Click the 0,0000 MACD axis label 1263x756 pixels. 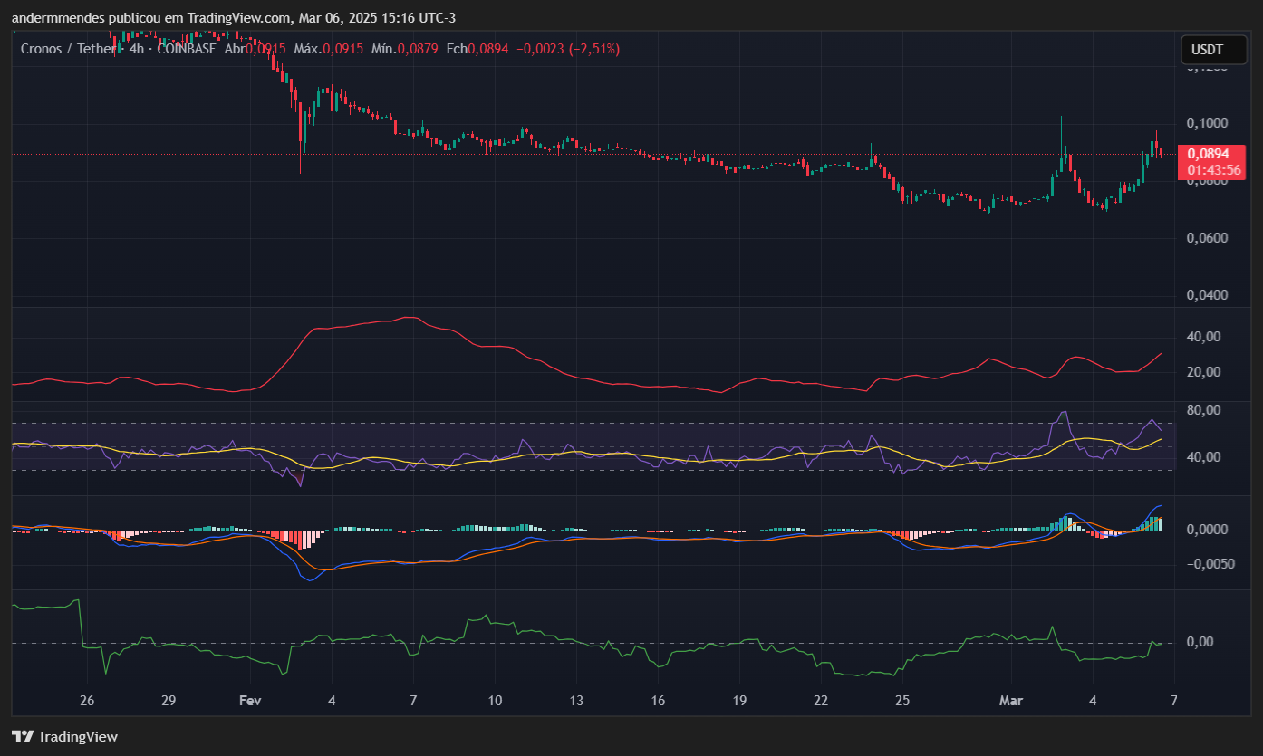click(x=1207, y=530)
